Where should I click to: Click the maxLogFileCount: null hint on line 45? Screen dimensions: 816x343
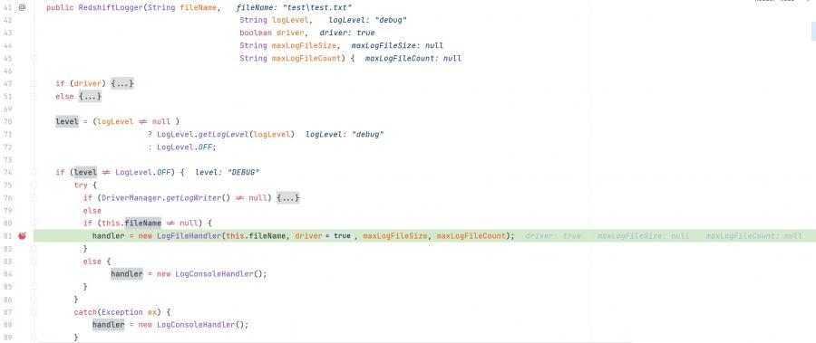tap(413, 58)
